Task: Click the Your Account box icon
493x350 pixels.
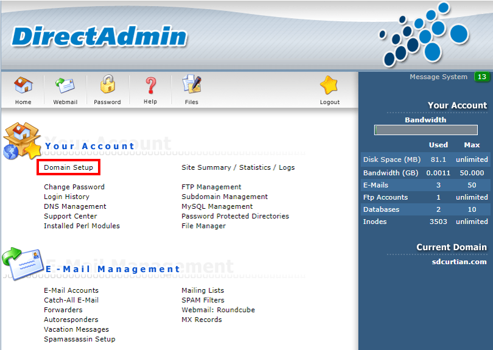Action: click(22, 141)
